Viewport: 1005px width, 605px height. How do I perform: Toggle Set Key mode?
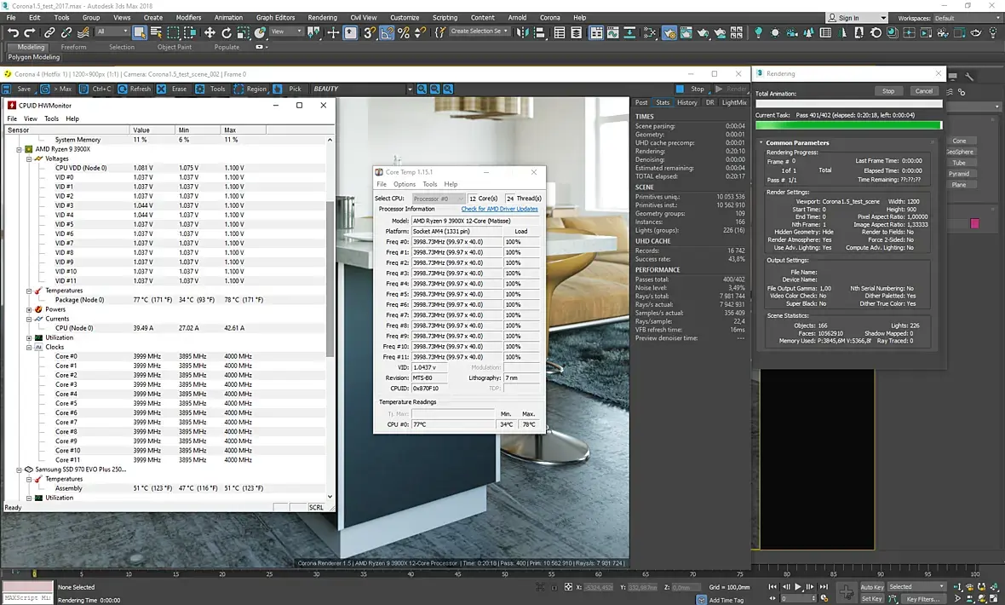[871, 599]
